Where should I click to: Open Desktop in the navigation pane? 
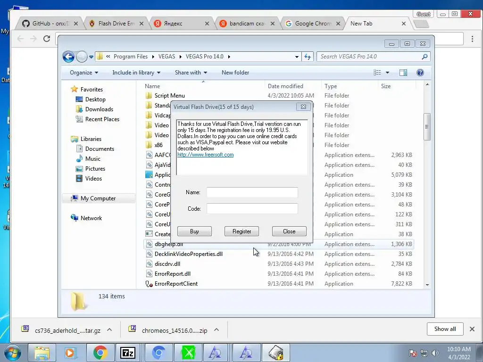tap(95, 99)
